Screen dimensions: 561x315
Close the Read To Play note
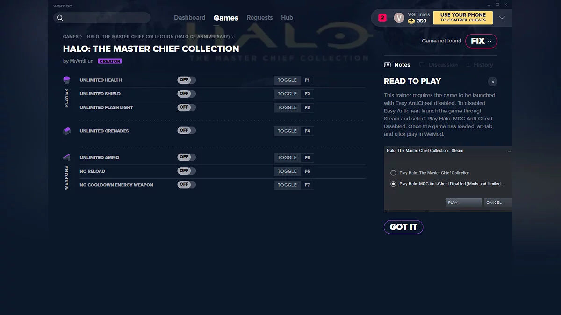tap(493, 82)
